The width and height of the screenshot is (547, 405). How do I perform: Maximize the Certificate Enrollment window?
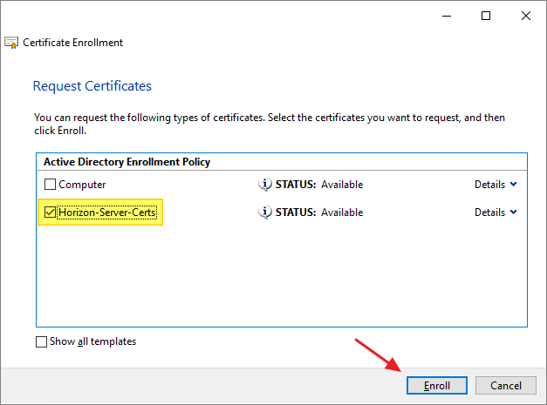click(x=486, y=16)
